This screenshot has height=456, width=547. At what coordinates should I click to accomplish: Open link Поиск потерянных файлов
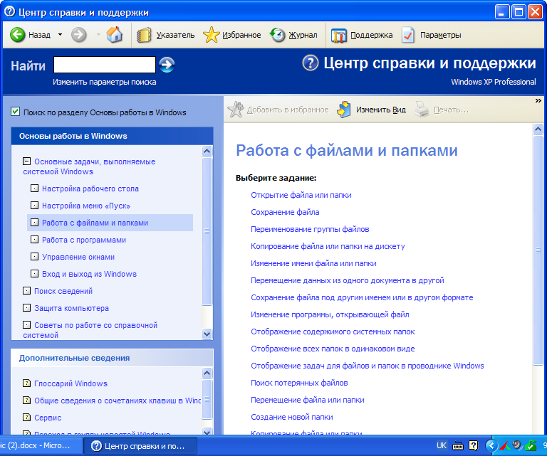[x=299, y=383]
